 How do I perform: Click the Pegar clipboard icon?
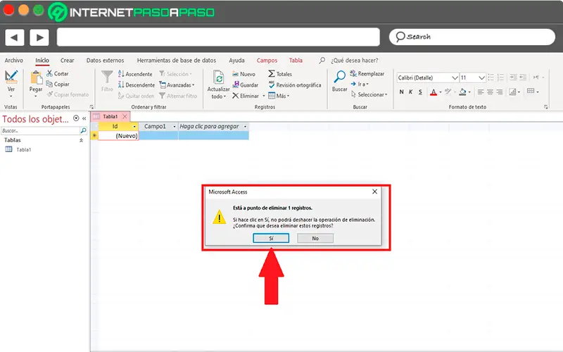pos(36,77)
